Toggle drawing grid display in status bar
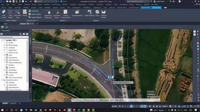200x112 pixels. point(119,106)
